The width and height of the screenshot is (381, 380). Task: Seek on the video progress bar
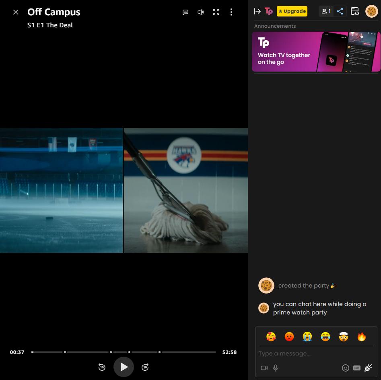[x=124, y=352]
